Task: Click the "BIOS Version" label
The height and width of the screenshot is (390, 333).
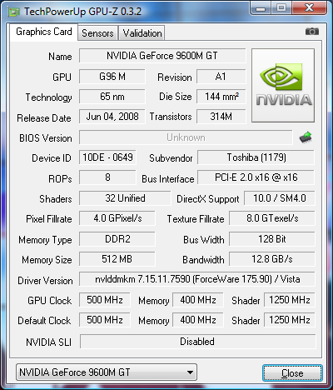Action: tap(46, 138)
